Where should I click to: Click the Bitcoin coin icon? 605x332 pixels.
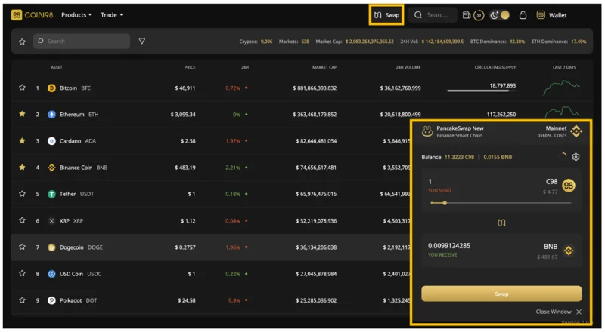tap(51, 88)
